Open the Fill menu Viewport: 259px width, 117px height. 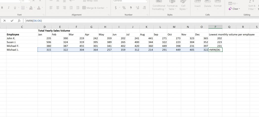click(x=233, y=4)
